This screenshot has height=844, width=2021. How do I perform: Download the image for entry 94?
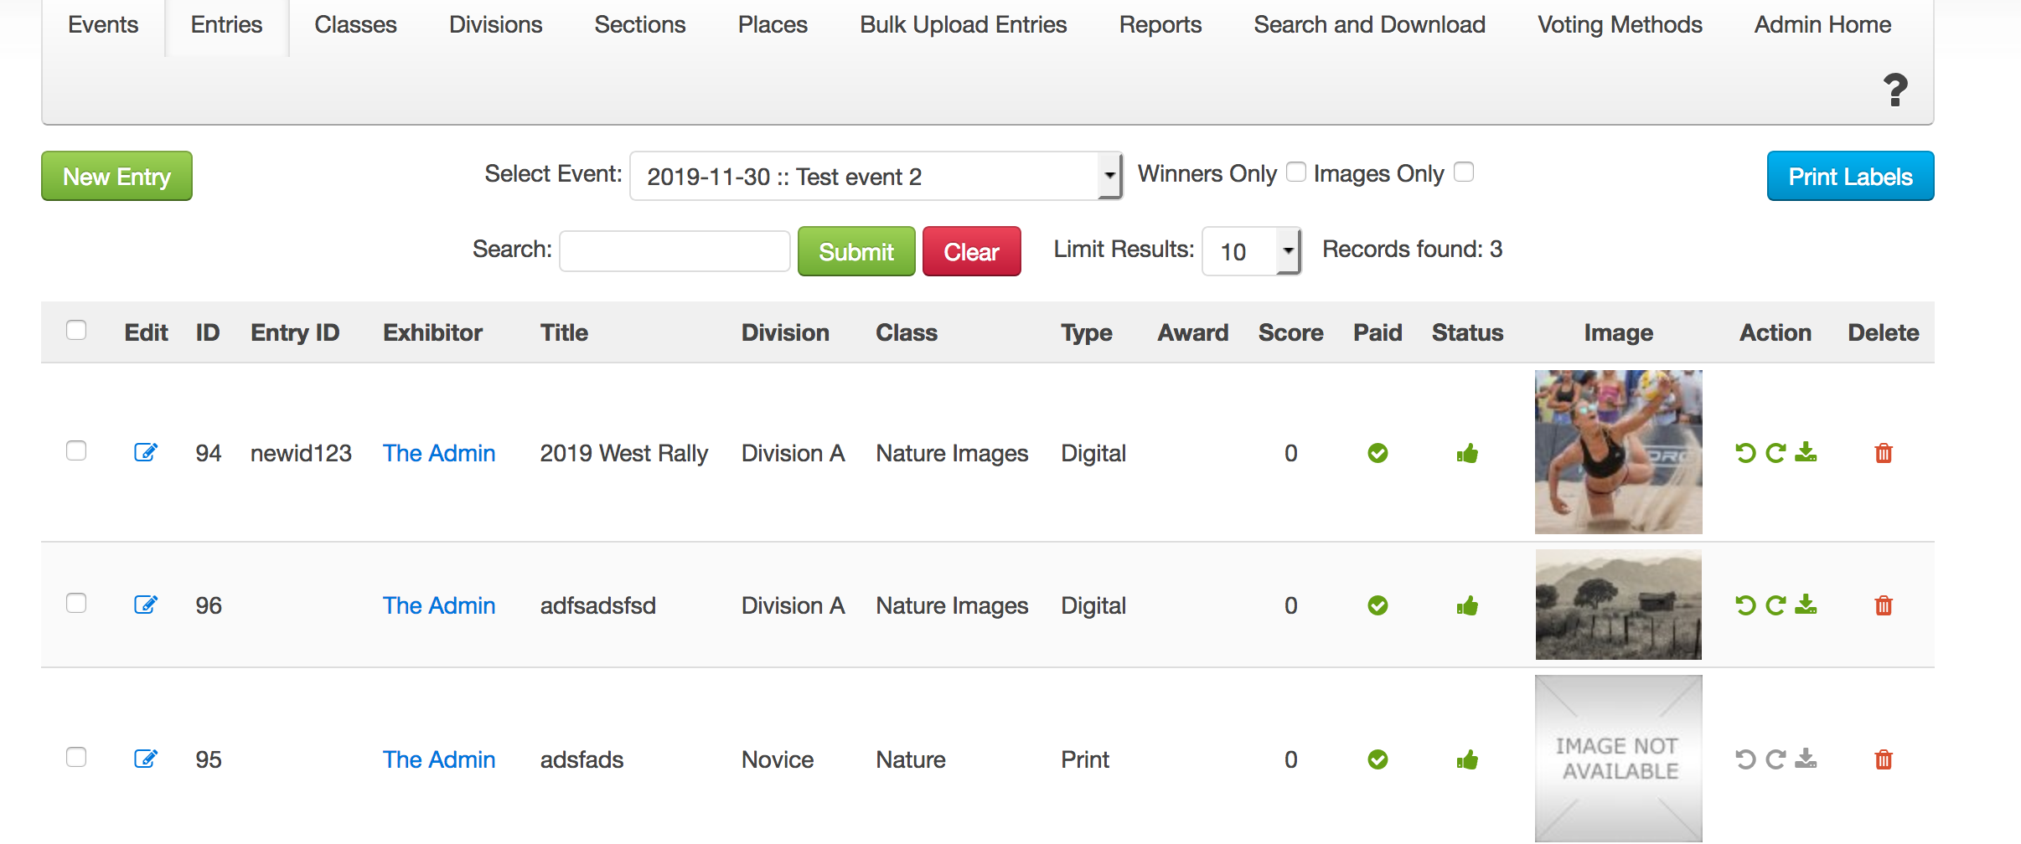tap(1806, 453)
